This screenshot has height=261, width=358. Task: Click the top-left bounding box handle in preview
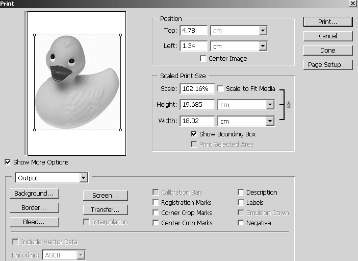click(x=35, y=35)
